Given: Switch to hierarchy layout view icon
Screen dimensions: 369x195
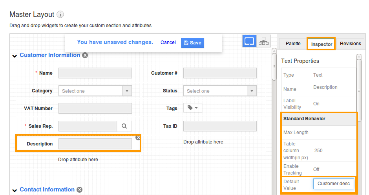Looking at the screenshot, I should 263,41.
